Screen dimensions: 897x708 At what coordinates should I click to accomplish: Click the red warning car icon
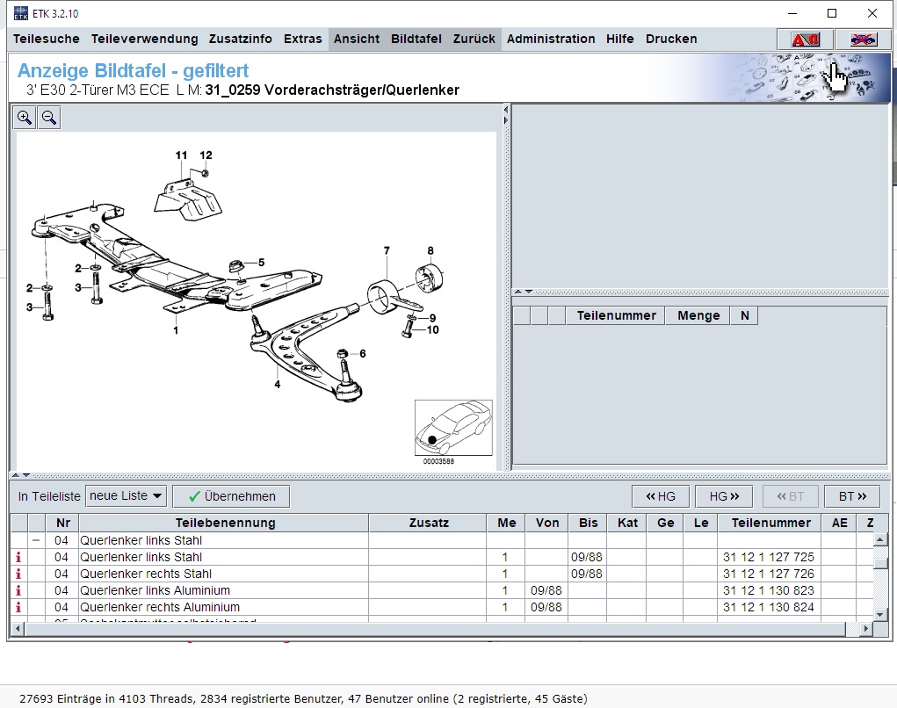(x=805, y=40)
